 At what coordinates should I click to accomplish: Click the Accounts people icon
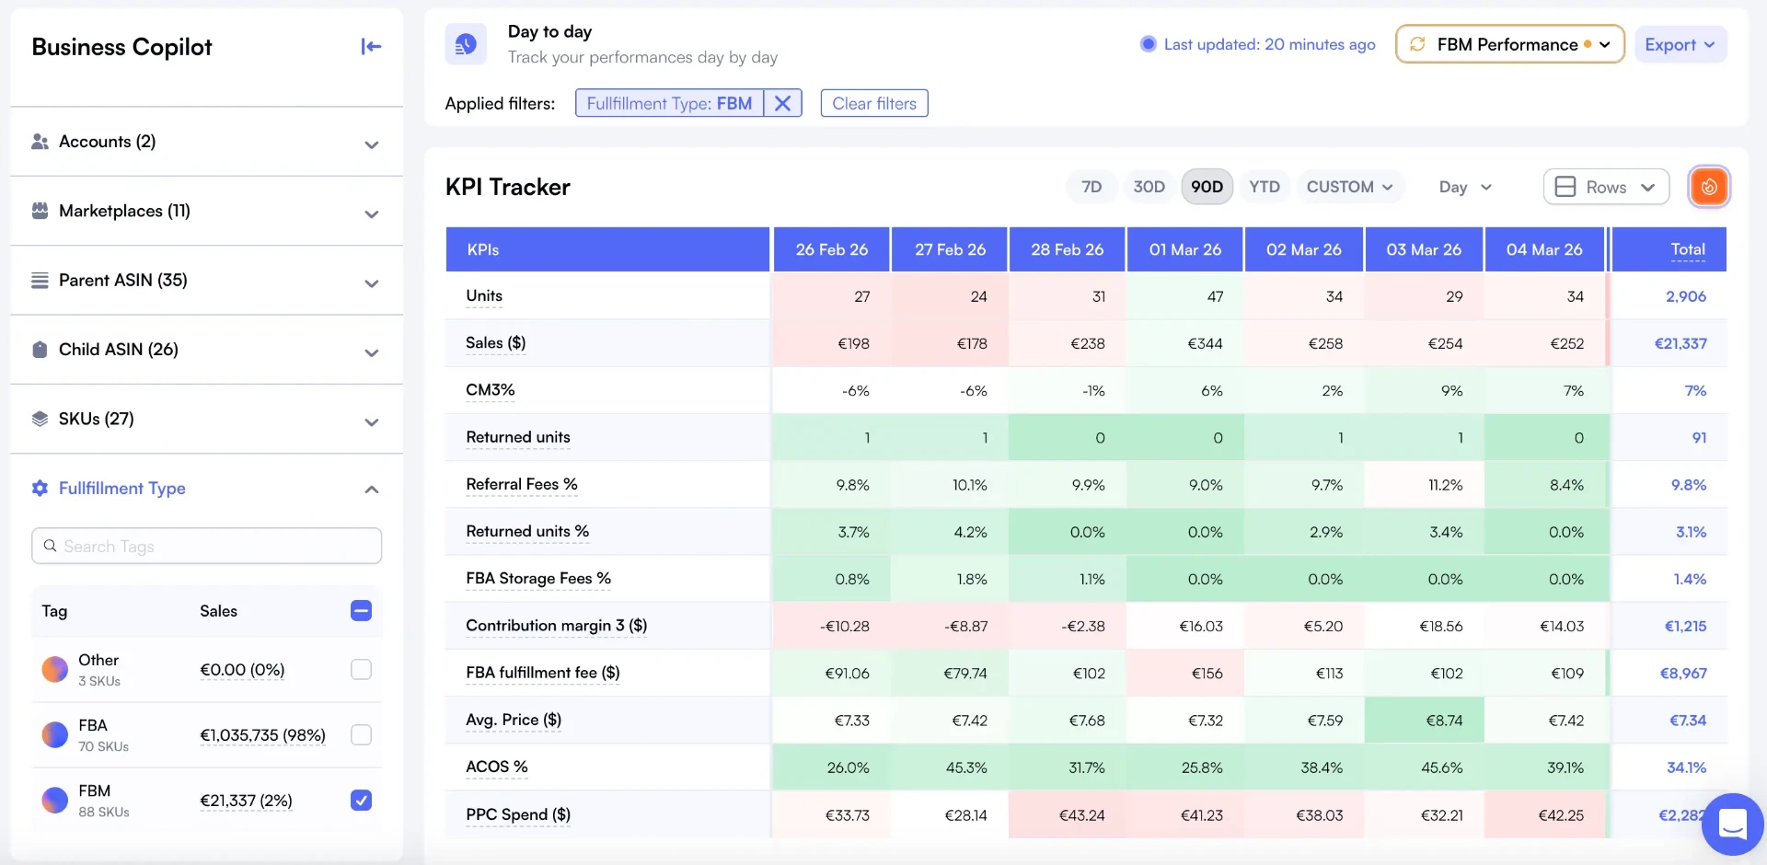tap(40, 142)
